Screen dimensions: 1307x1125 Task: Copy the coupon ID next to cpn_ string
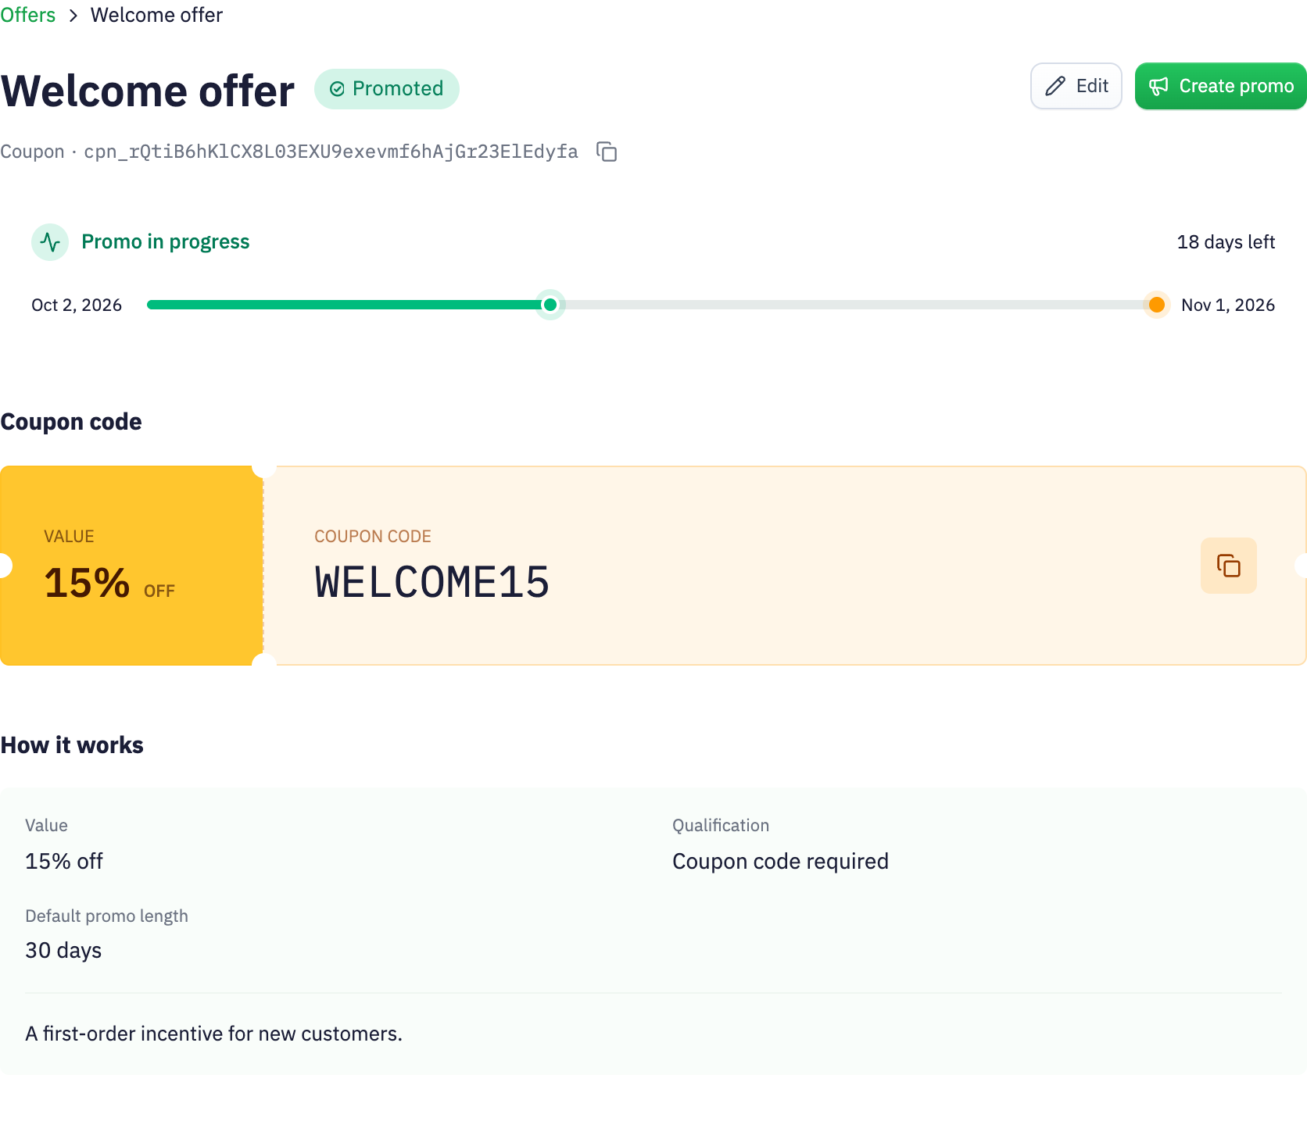pos(607,152)
